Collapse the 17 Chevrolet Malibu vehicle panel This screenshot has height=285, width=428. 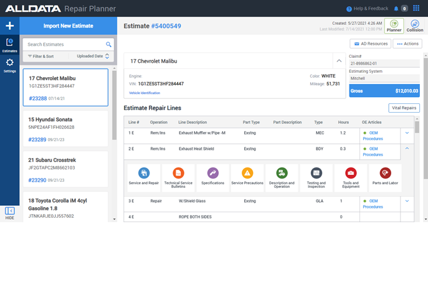[x=339, y=61]
